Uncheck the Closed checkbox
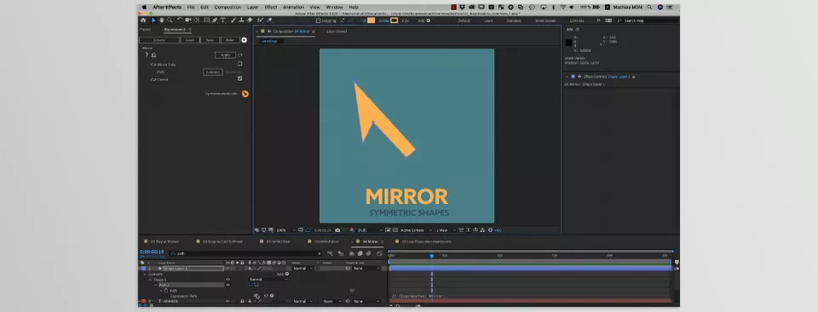 click(x=240, y=79)
